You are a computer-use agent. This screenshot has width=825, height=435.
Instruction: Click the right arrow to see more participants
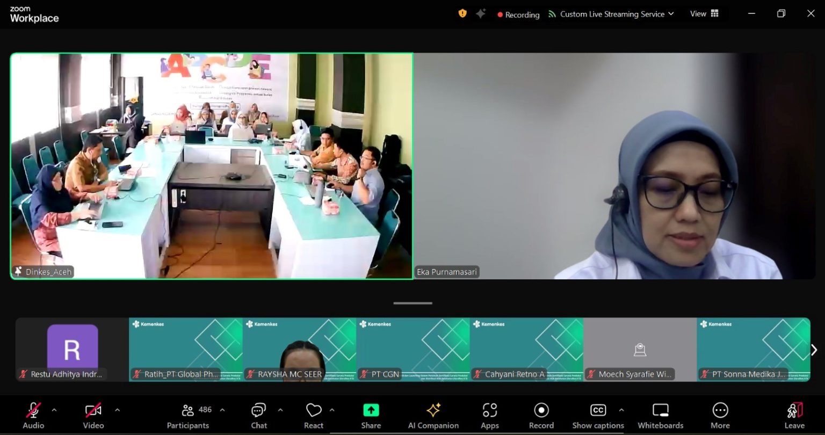(x=815, y=349)
